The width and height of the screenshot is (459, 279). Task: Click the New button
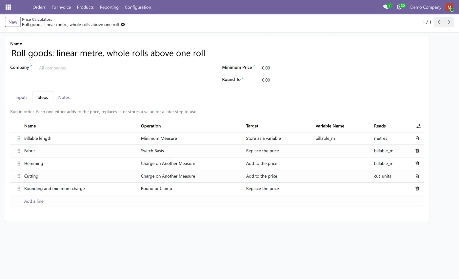tap(13, 22)
